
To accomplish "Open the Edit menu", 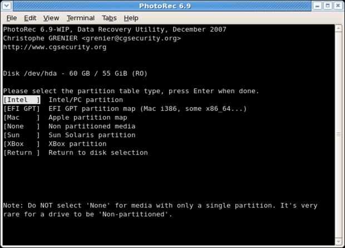I will 29,18.
